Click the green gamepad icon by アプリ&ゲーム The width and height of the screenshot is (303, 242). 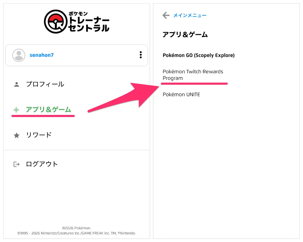pos(16,110)
